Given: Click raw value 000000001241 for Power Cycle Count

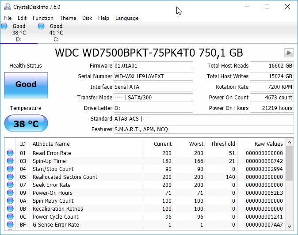Looking at the screenshot, I should coord(264,217).
